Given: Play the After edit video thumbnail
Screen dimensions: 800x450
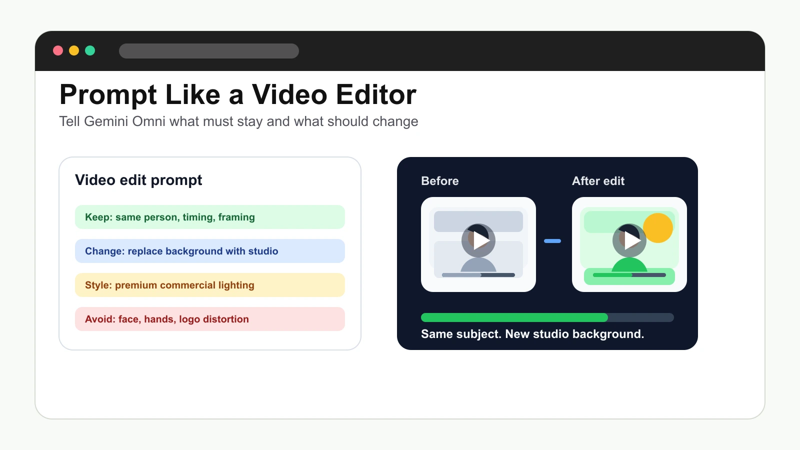Looking at the screenshot, I should pos(629,240).
